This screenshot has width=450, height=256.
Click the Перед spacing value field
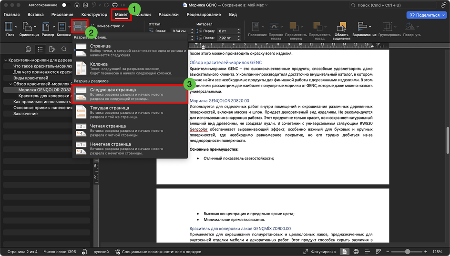[x=226, y=31]
